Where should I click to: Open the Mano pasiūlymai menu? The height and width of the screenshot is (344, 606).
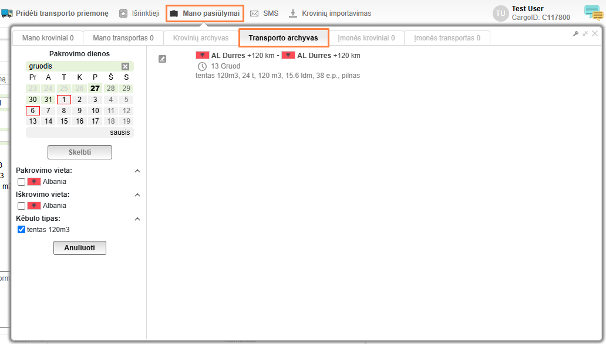[205, 13]
